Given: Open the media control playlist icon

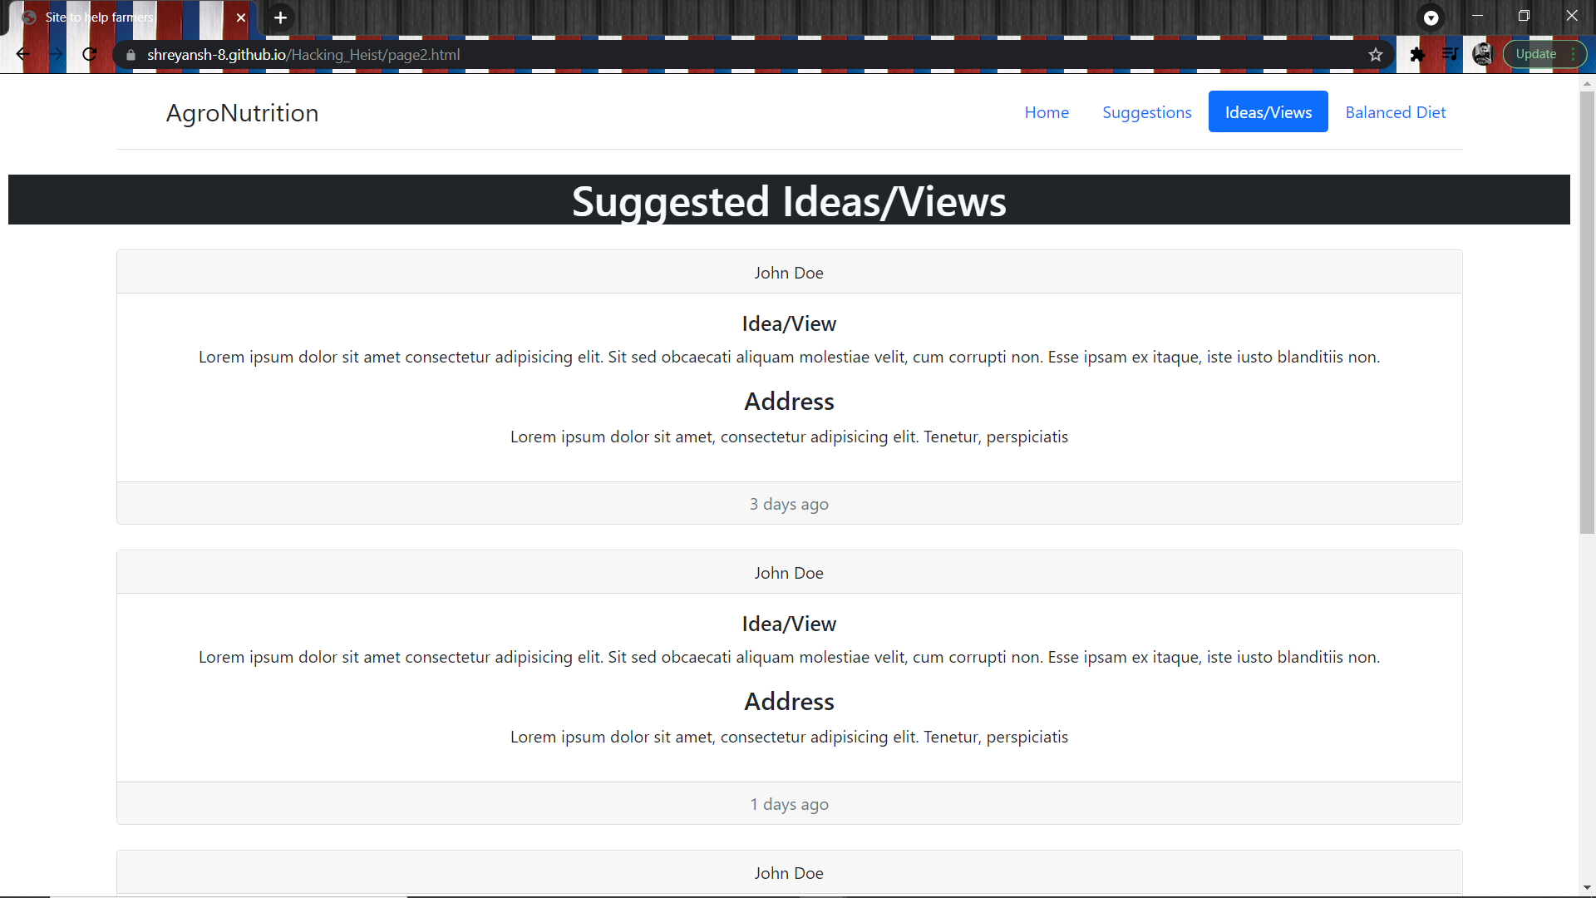Looking at the screenshot, I should click(x=1450, y=55).
